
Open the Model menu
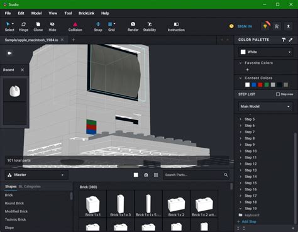[x=36, y=13]
